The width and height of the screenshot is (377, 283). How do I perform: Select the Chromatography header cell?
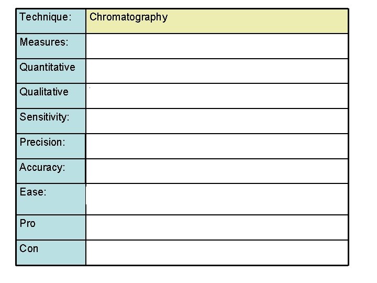click(x=217, y=21)
